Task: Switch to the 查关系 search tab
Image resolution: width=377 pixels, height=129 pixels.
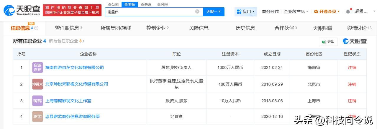Action: pos(146,4)
